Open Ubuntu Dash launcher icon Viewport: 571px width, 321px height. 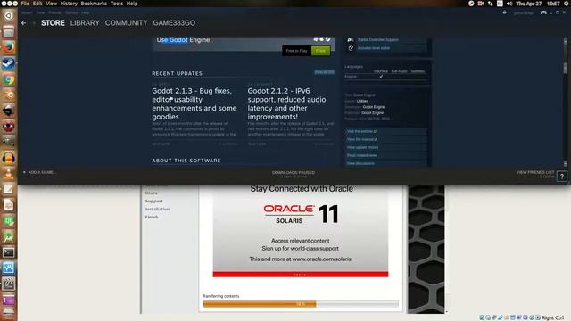[8, 16]
